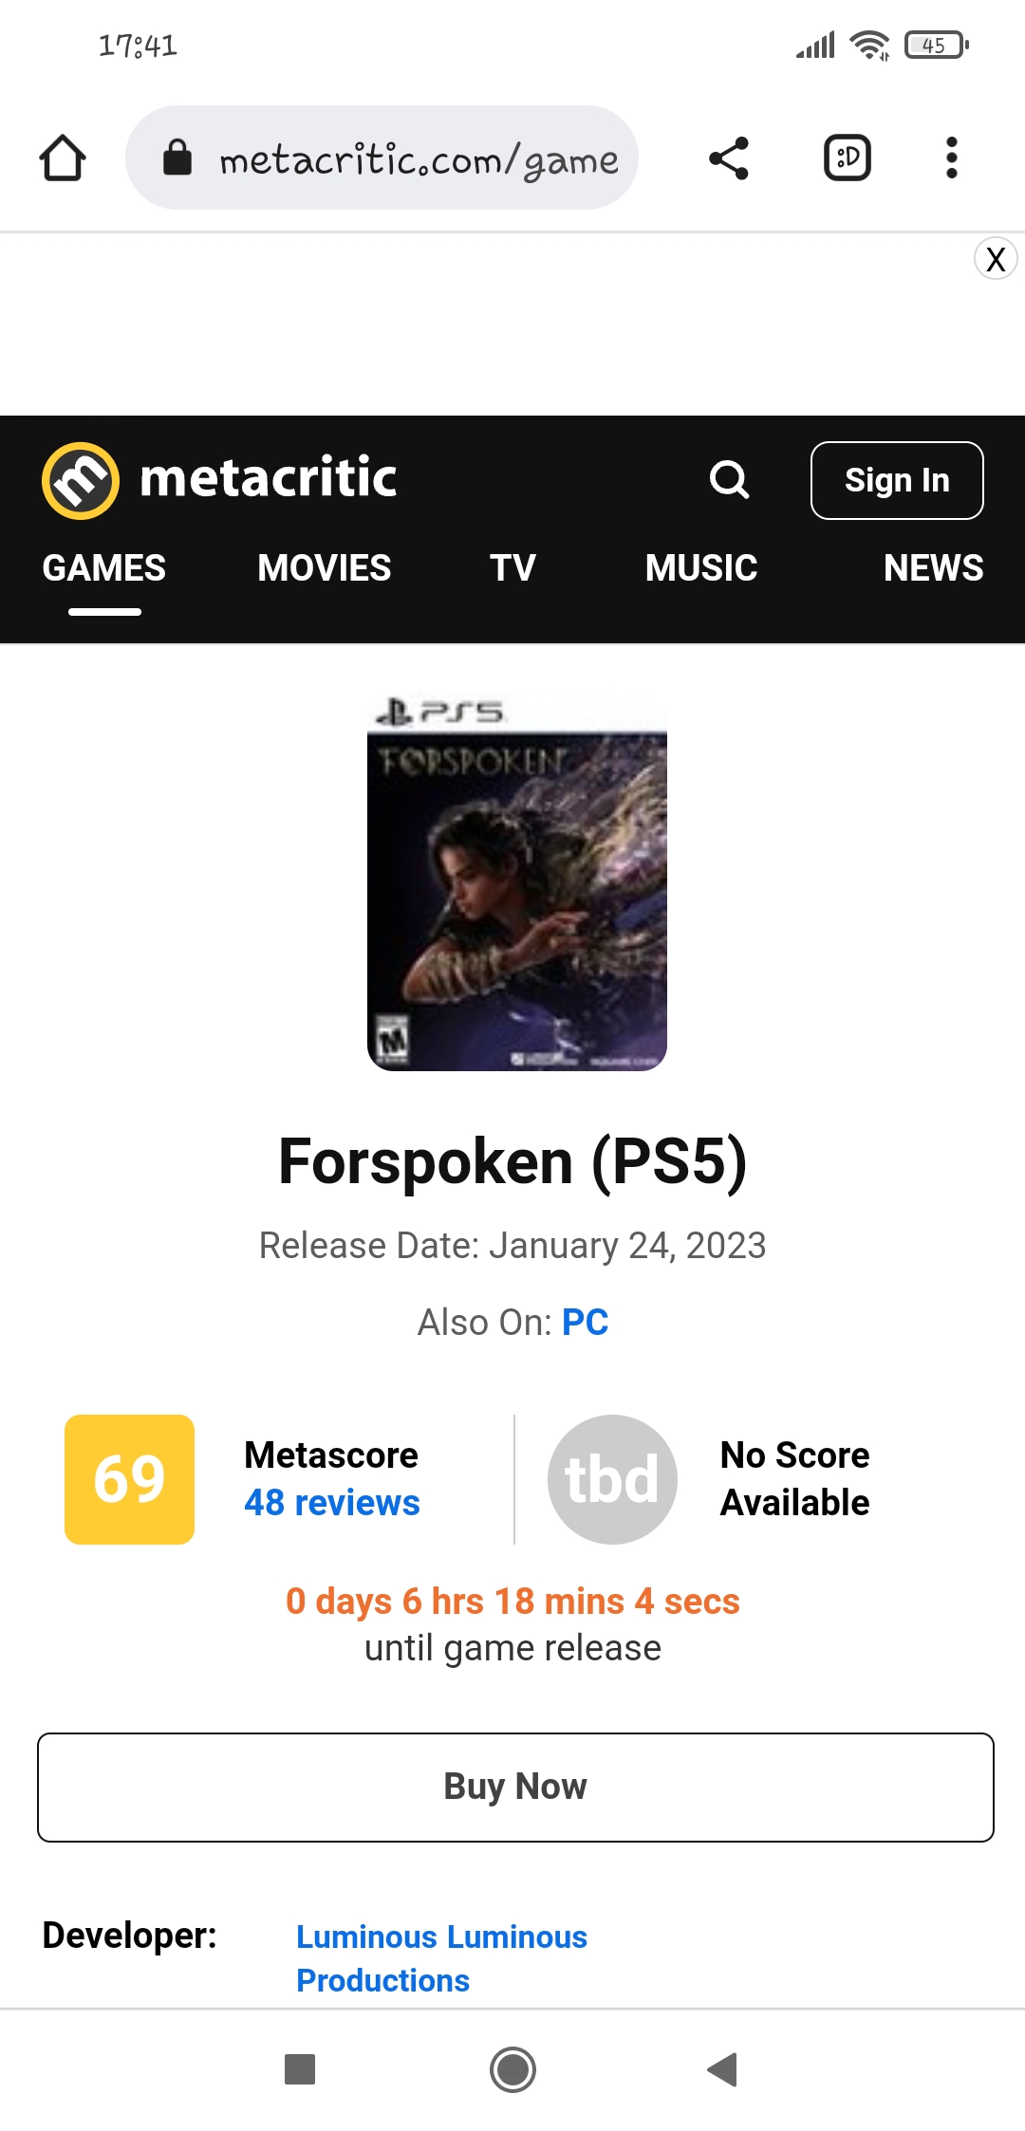Viewport: 1025px width, 2131px height.
Task: Tap the browser home icon
Action: coord(63,158)
